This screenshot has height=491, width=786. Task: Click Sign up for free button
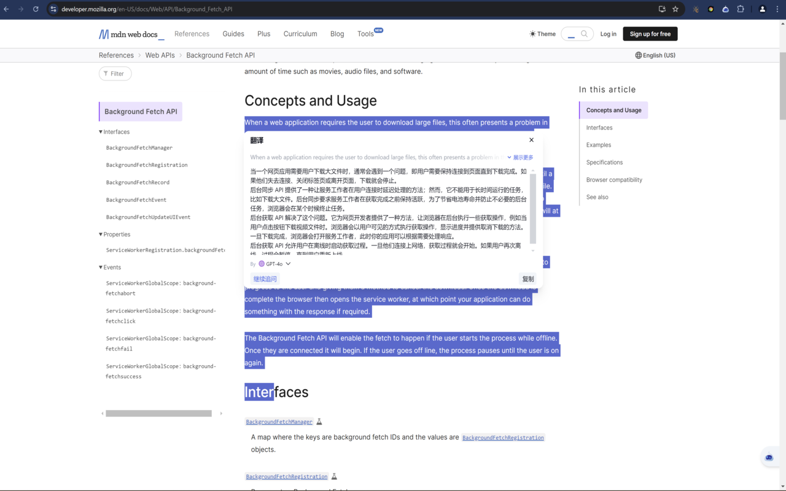(650, 34)
